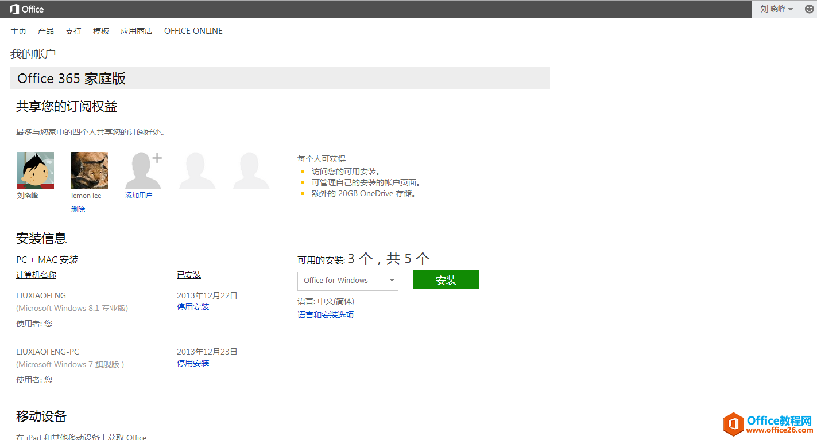The height and width of the screenshot is (440, 817).
Task: Click the green 安装 button
Action: click(x=446, y=280)
